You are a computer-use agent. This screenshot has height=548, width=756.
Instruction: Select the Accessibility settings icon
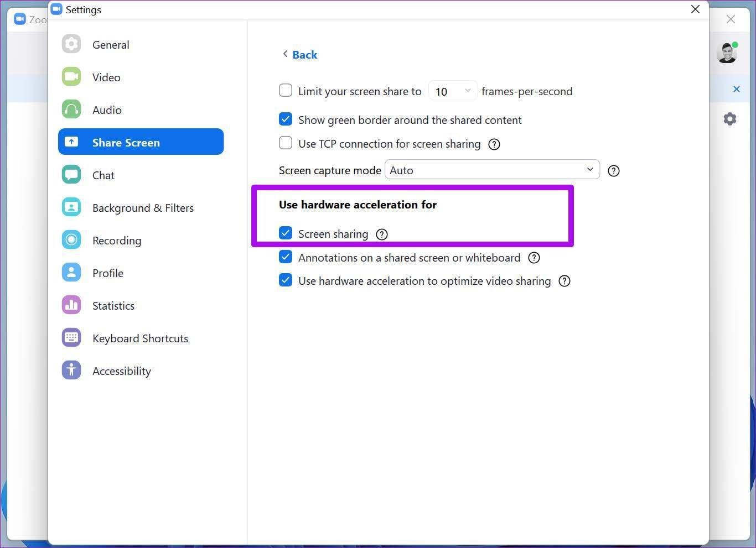pyautogui.click(x=71, y=370)
